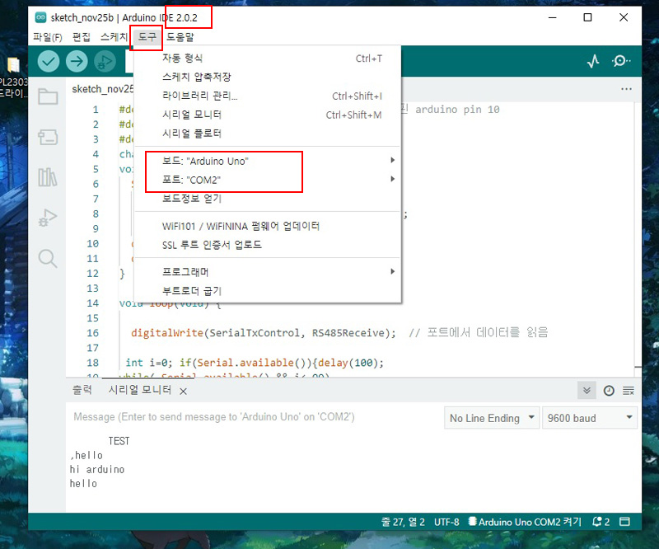Open the Boards Manager sidebar icon
Screen dimensions: 659x549
(x=48, y=137)
